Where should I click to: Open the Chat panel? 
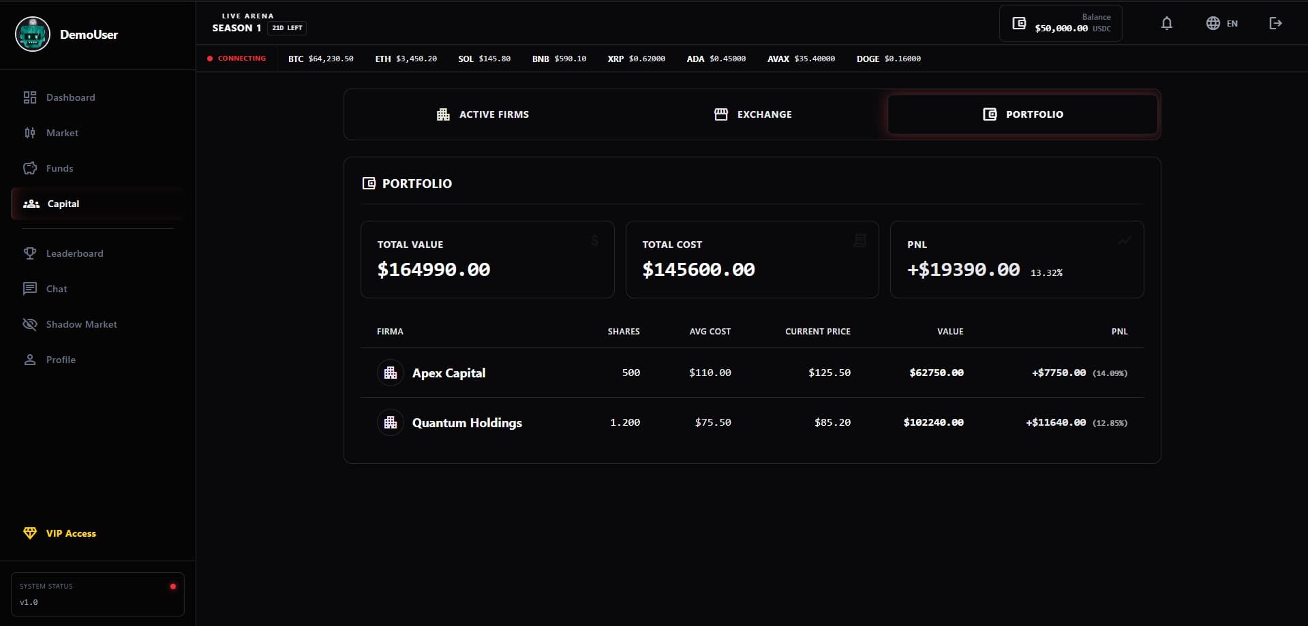click(x=57, y=289)
